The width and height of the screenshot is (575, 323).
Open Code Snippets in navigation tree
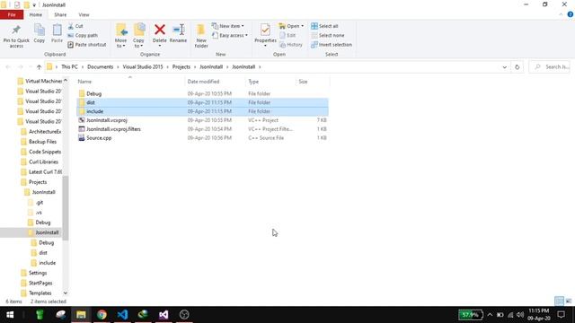click(x=40, y=152)
